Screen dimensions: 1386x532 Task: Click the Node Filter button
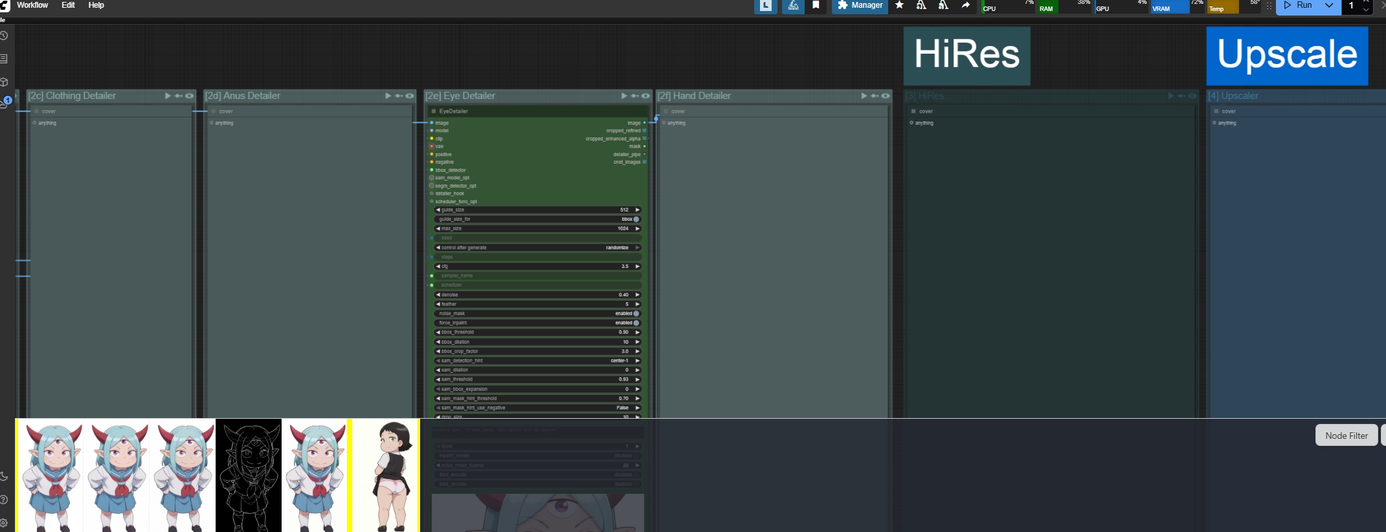(x=1347, y=436)
